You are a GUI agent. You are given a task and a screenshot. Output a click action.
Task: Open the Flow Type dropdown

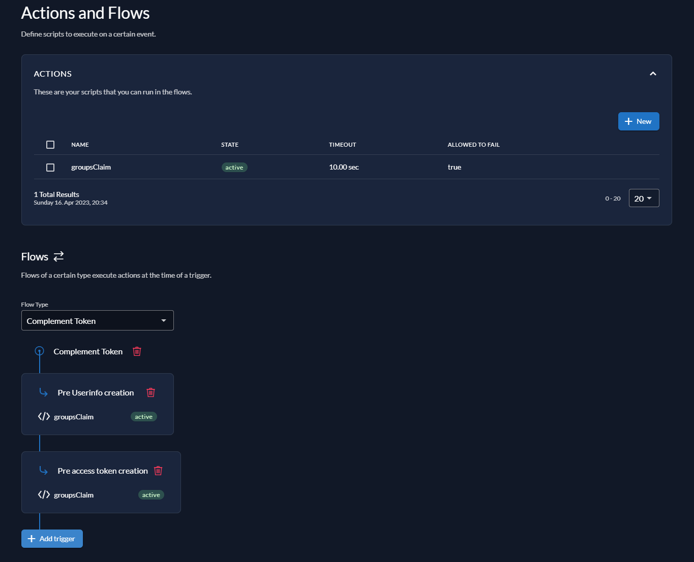click(98, 321)
